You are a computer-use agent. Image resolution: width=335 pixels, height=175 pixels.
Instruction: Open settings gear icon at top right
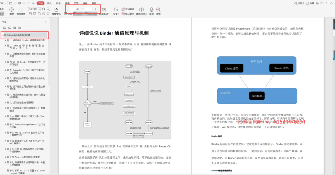click(x=318, y=3)
